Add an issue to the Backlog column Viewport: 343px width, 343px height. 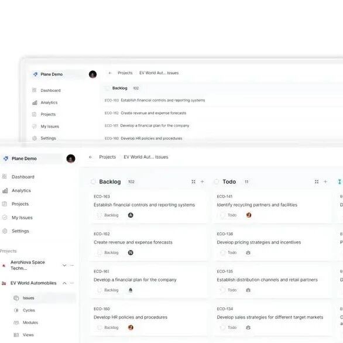tap(202, 181)
